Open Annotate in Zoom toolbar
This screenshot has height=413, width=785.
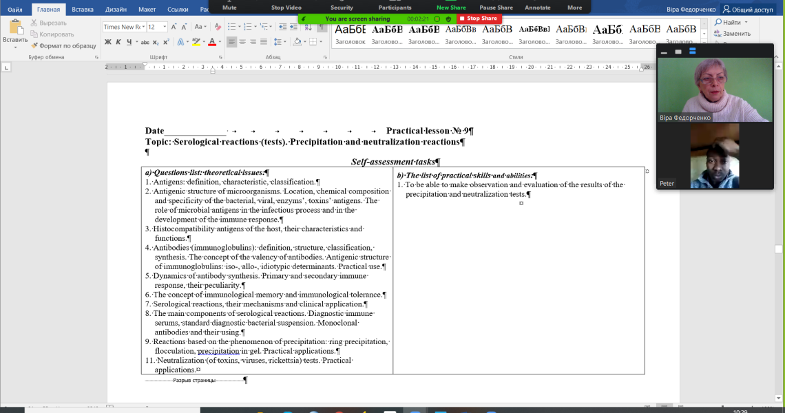coord(537,8)
